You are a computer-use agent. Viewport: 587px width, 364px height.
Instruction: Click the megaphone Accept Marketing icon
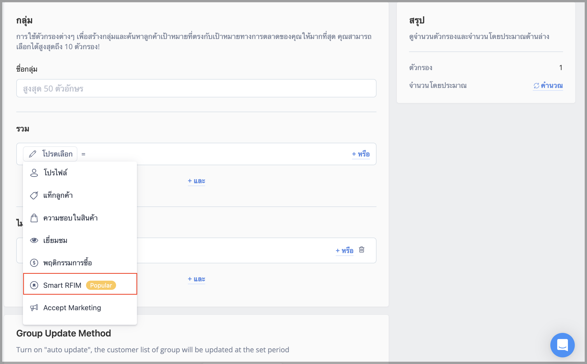tap(34, 308)
